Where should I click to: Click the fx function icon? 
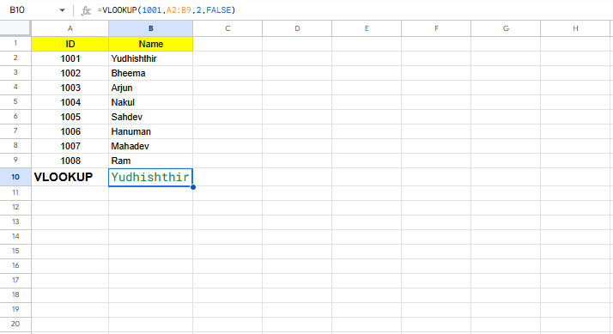tap(86, 10)
